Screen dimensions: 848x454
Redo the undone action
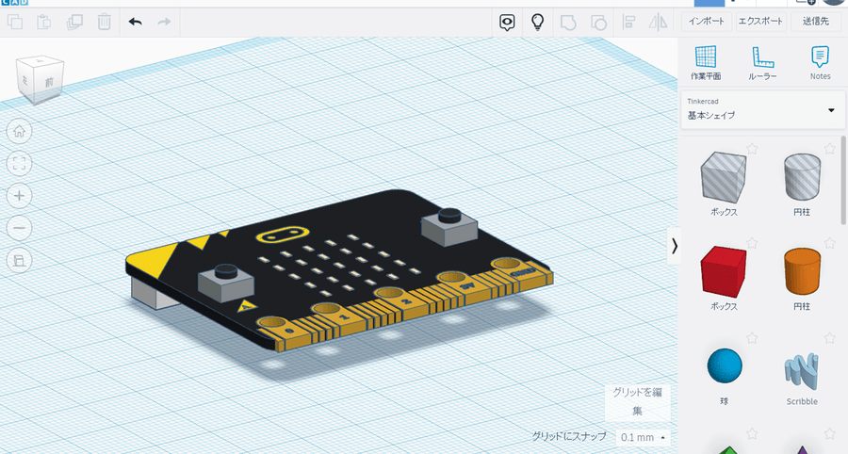coord(164,23)
